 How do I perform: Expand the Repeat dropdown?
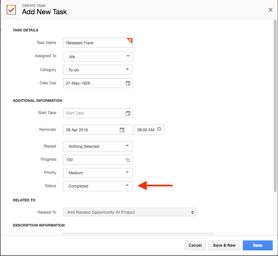[x=98, y=147]
